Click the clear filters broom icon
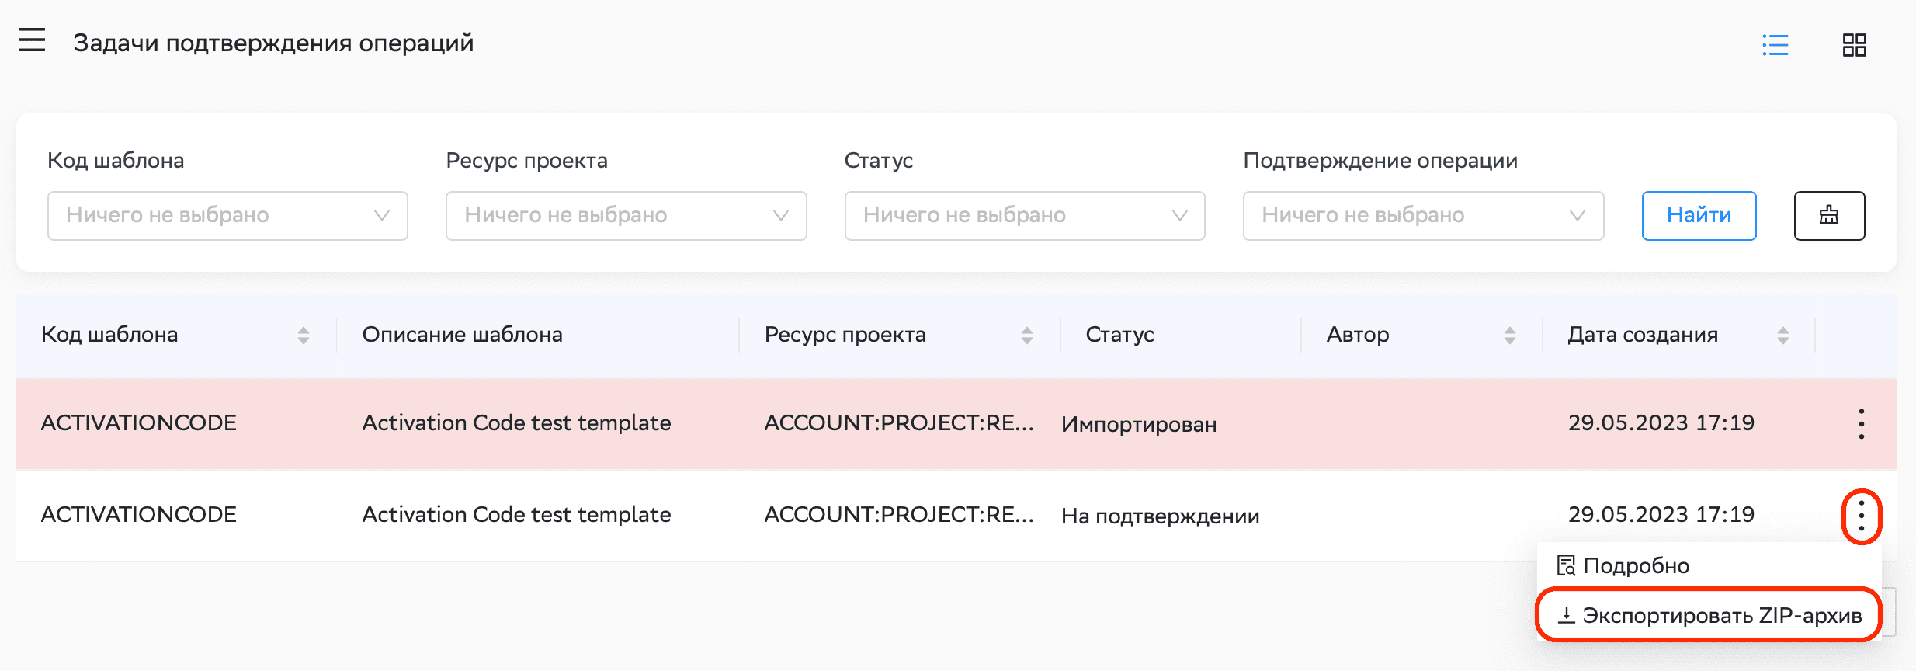Viewport: 1916px width, 671px height. point(1829,216)
